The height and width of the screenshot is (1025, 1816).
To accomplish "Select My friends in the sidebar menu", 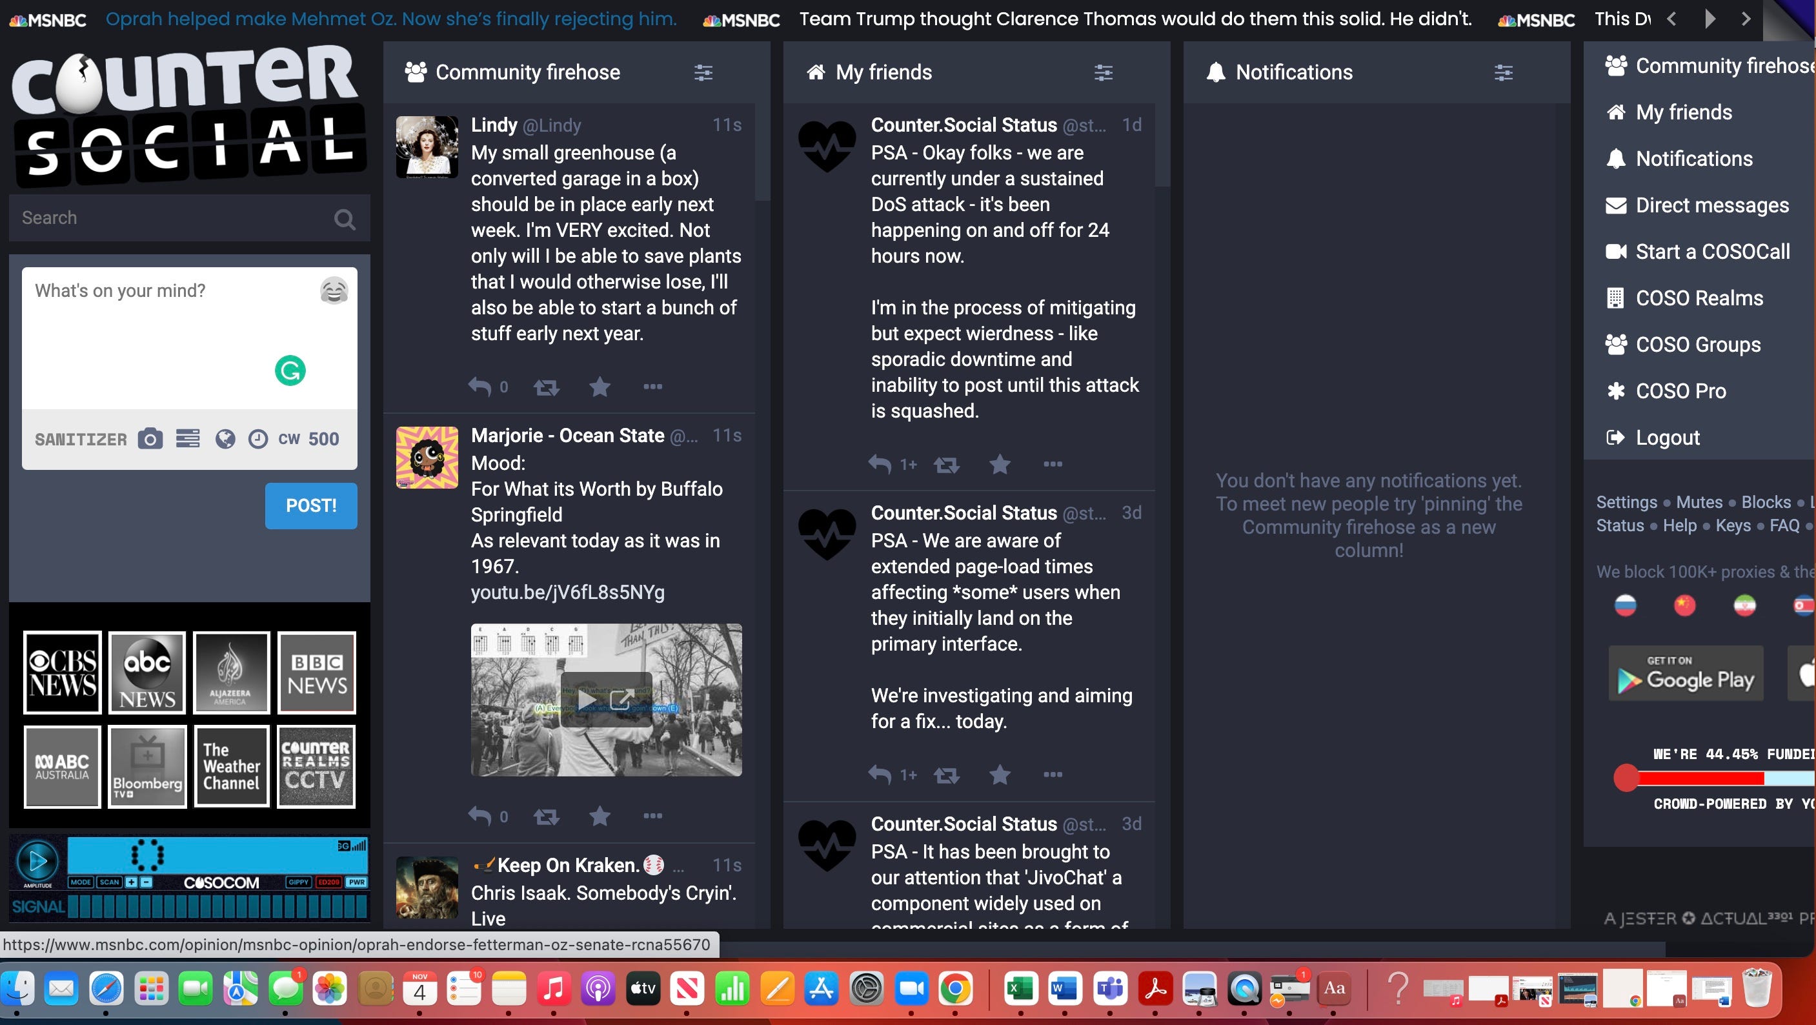I will click(x=1684, y=112).
